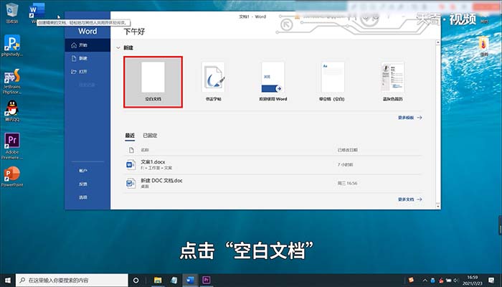Click the document icon beside 新建 DOC 文档.doc
The image size is (502, 287).
(131, 183)
